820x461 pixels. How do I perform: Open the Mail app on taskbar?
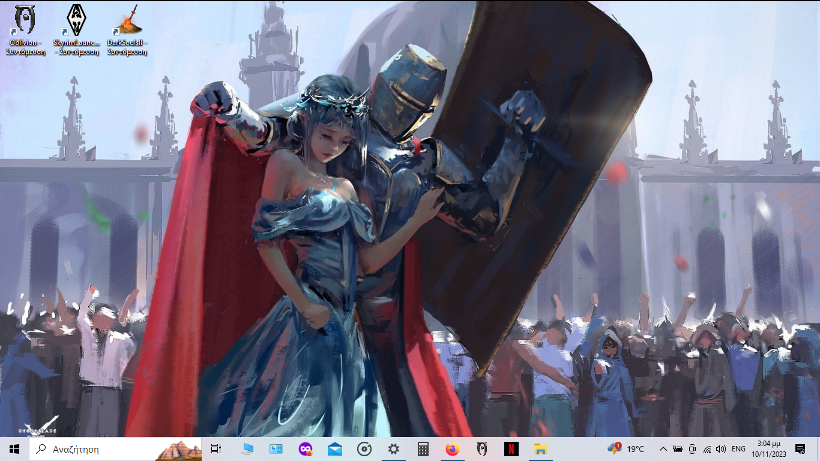[x=335, y=449]
